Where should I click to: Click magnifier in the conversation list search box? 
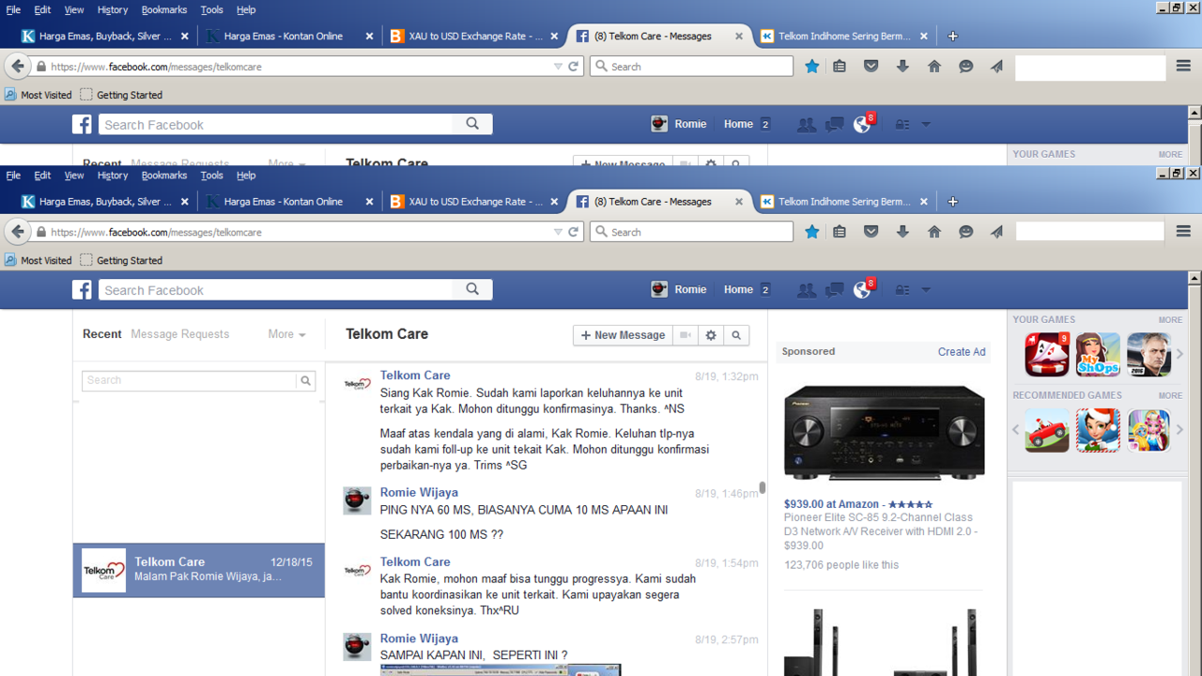point(305,380)
